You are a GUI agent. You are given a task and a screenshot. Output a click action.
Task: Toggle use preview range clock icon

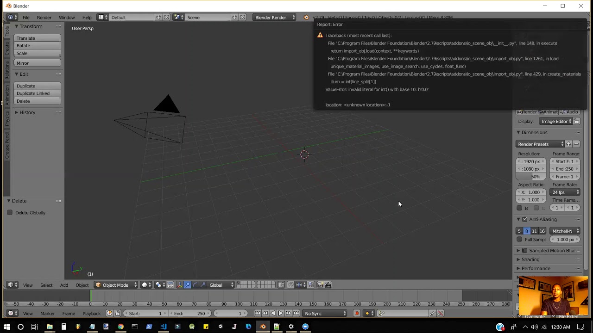tap(110, 314)
